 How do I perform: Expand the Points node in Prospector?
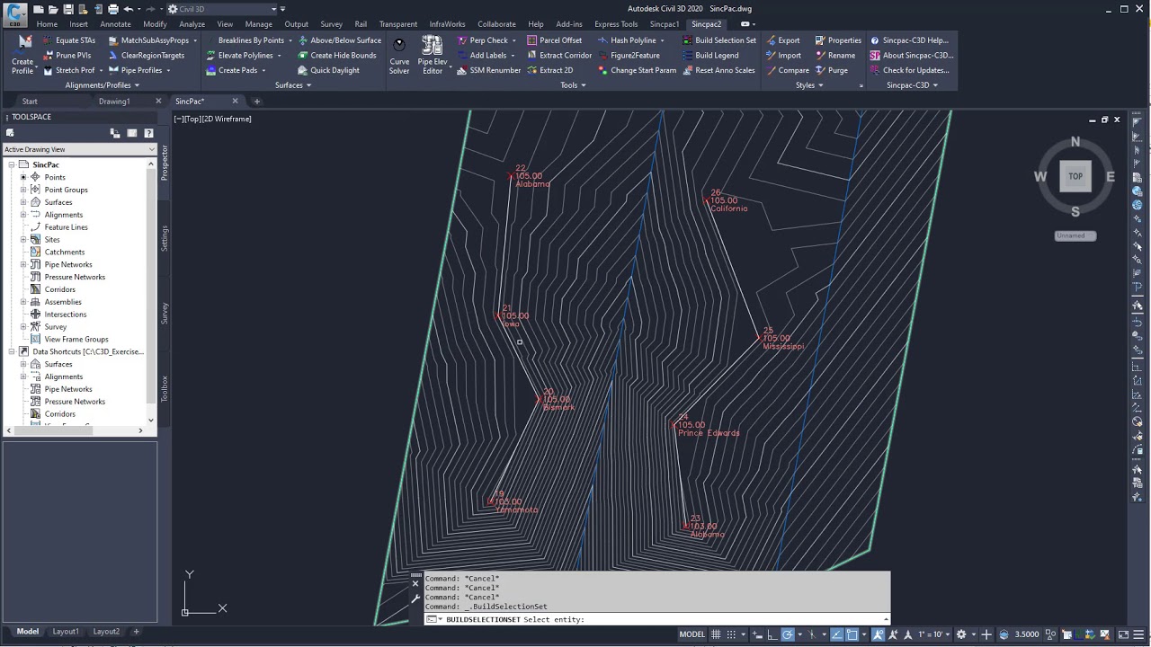[x=23, y=177]
